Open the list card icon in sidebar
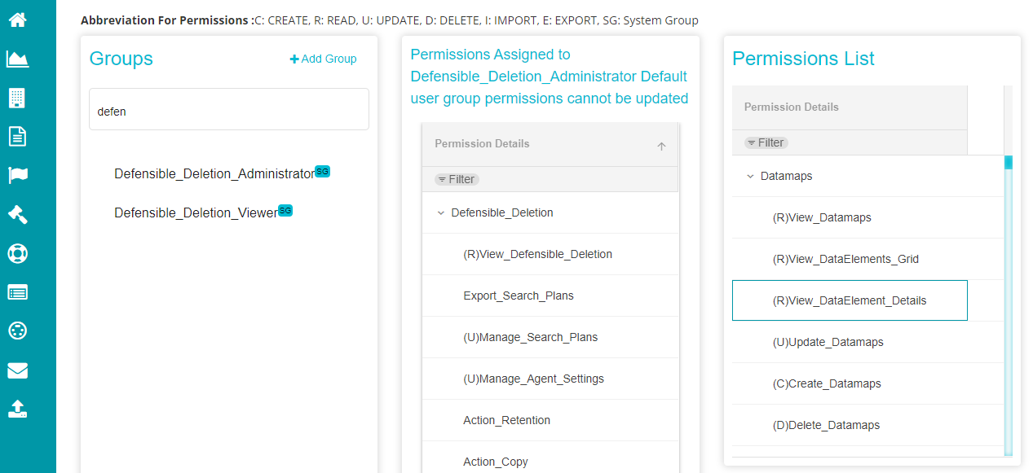 [17, 291]
